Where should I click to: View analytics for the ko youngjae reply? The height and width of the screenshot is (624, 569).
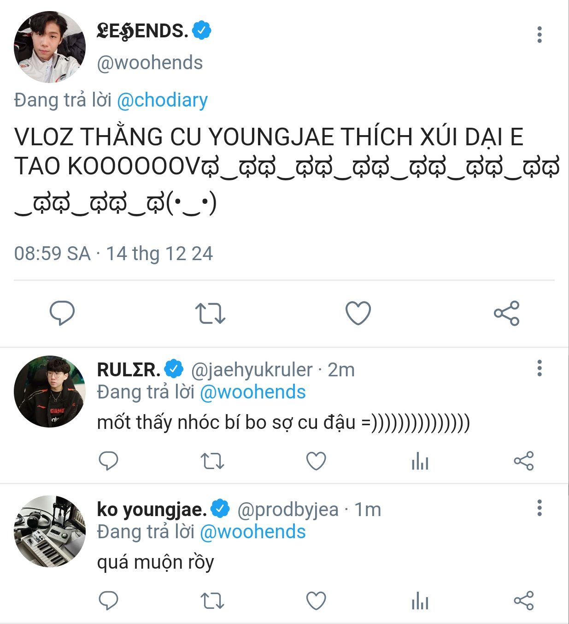pyautogui.click(x=420, y=600)
